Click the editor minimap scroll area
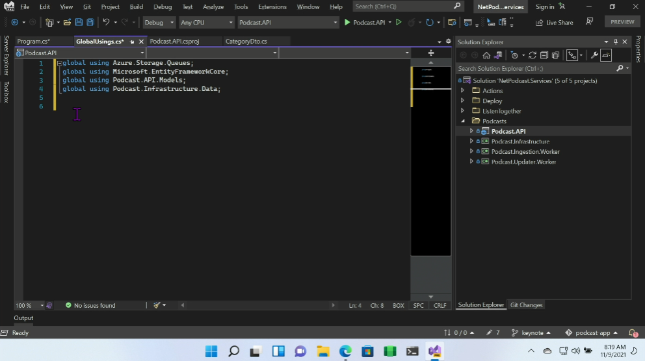The height and width of the screenshot is (361, 645). click(x=430, y=162)
